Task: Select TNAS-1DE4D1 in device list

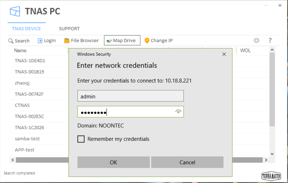Action: pyautogui.click(x=30, y=61)
